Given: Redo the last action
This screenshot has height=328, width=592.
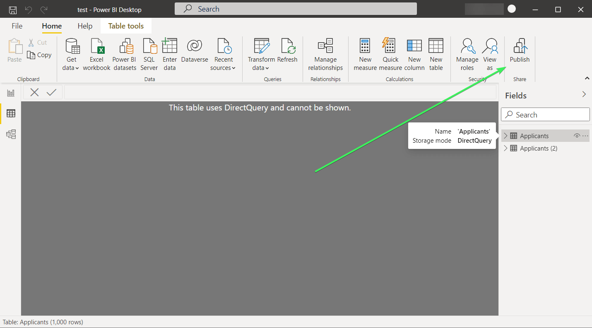Looking at the screenshot, I should click(x=44, y=10).
